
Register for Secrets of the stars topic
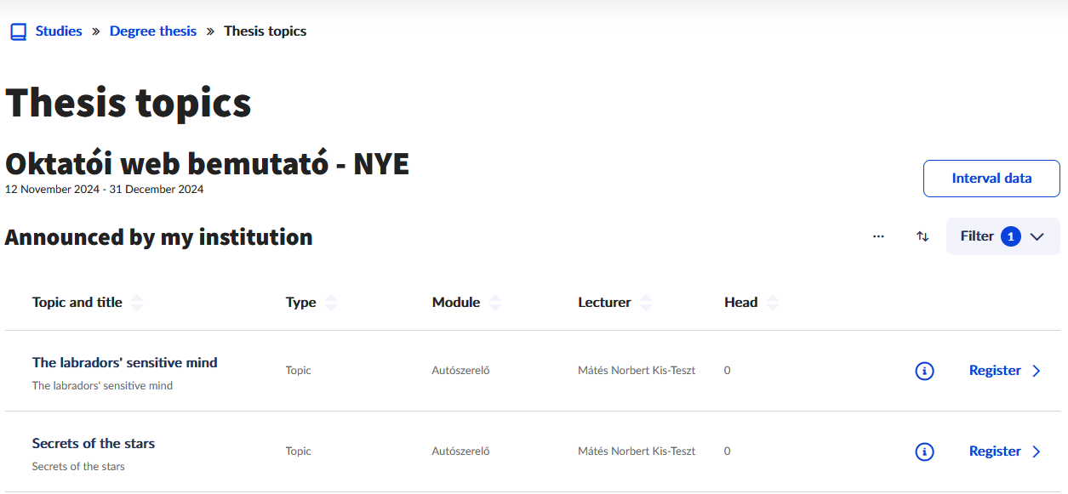(x=995, y=451)
